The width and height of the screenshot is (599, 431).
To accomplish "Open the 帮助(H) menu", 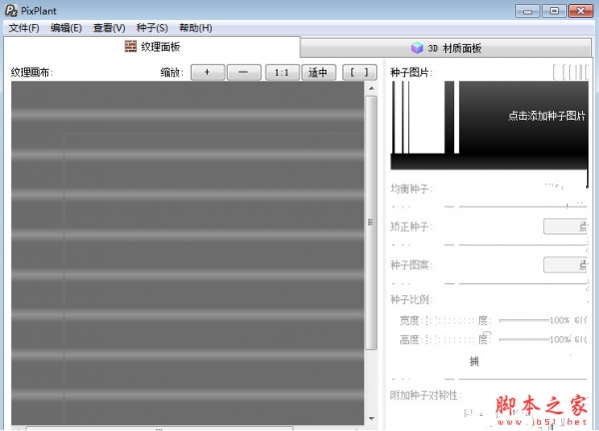I will pyautogui.click(x=196, y=28).
